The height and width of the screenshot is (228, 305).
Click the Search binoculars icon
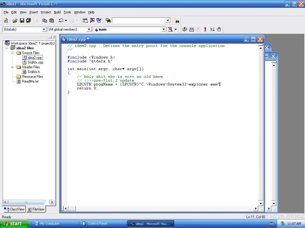[x=177, y=20]
